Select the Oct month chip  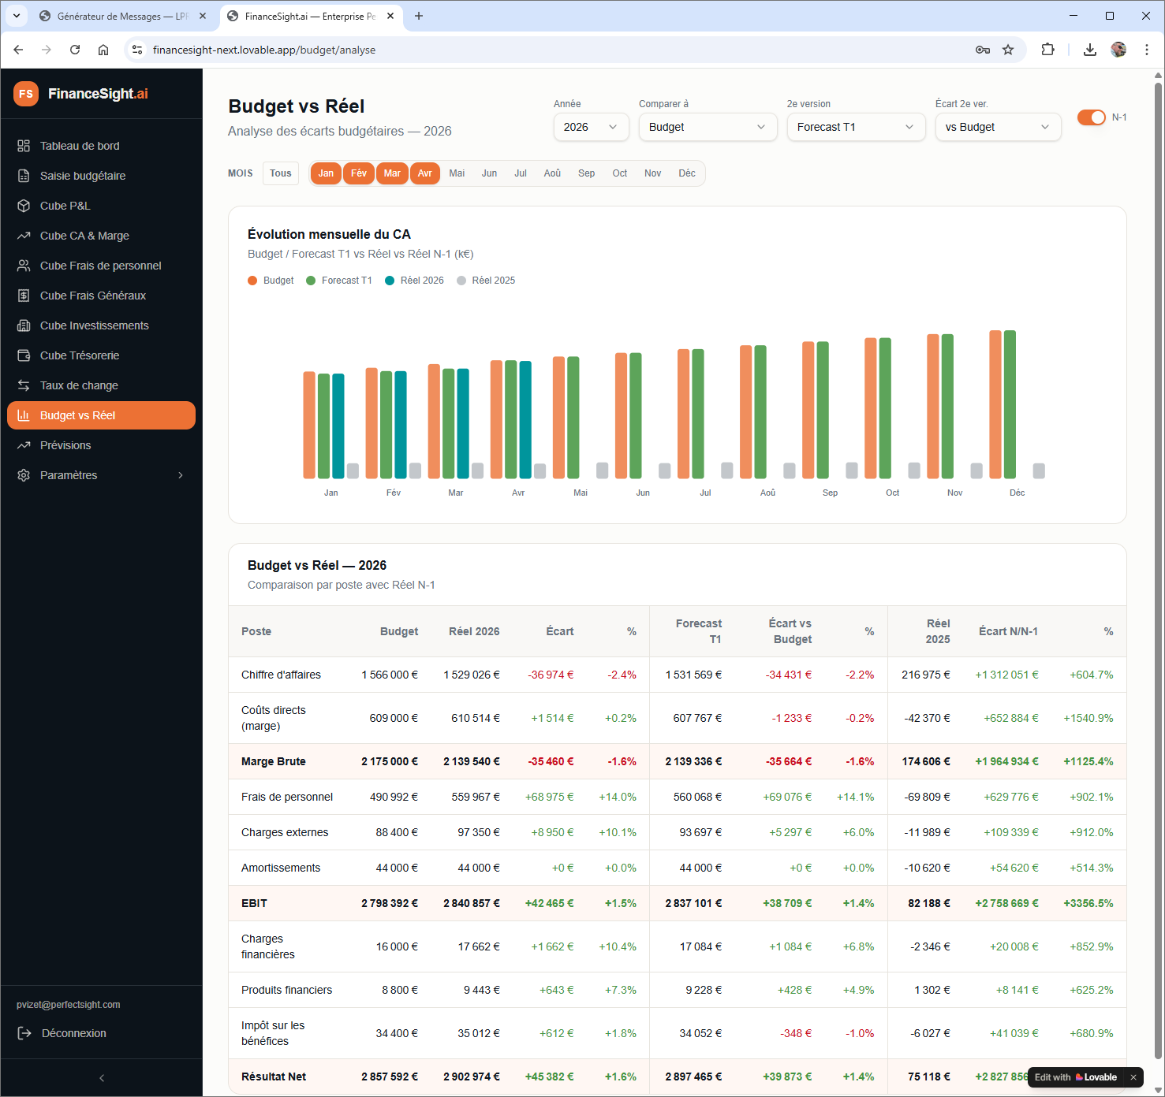click(x=620, y=173)
